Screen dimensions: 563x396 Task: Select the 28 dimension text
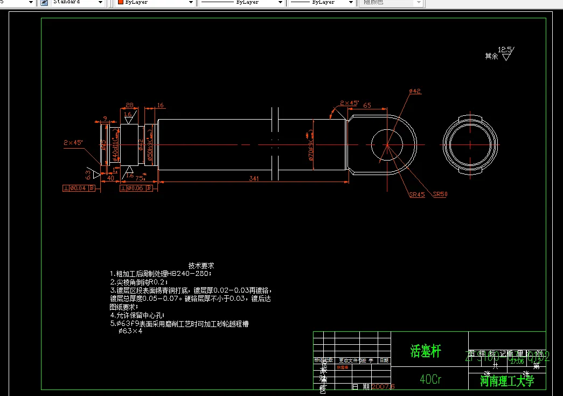[130, 105]
